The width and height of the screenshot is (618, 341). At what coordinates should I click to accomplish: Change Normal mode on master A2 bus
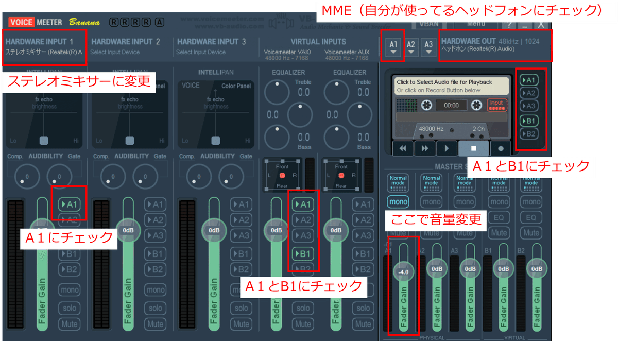432,182
